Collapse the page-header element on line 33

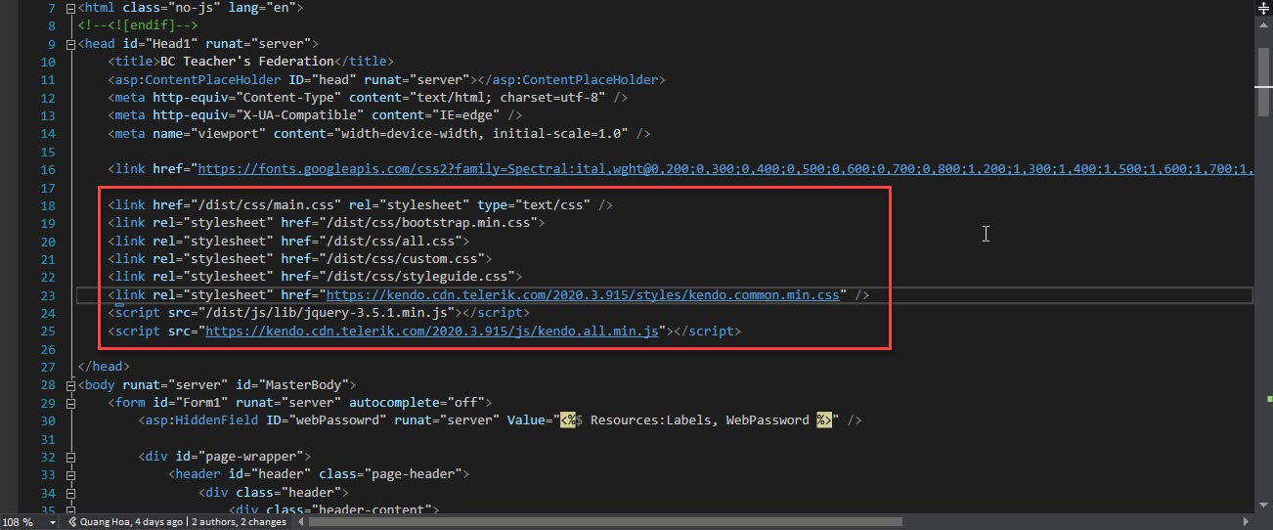69,474
